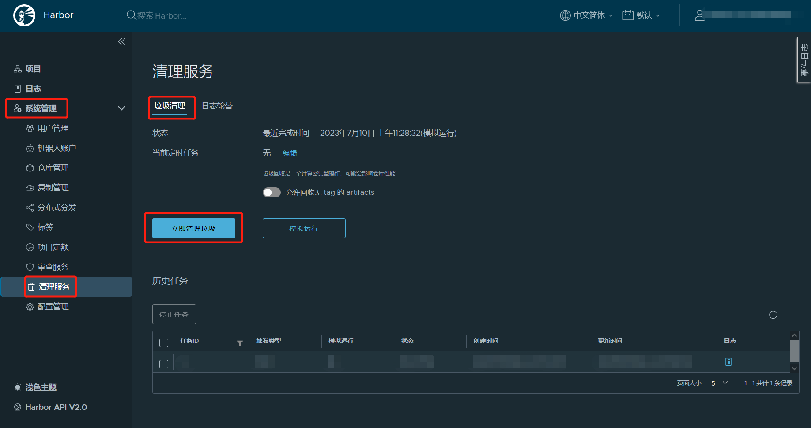Screen dimensions: 811x428
Task: Click the 停止任务 button
Action: pyautogui.click(x=174, y=314)
